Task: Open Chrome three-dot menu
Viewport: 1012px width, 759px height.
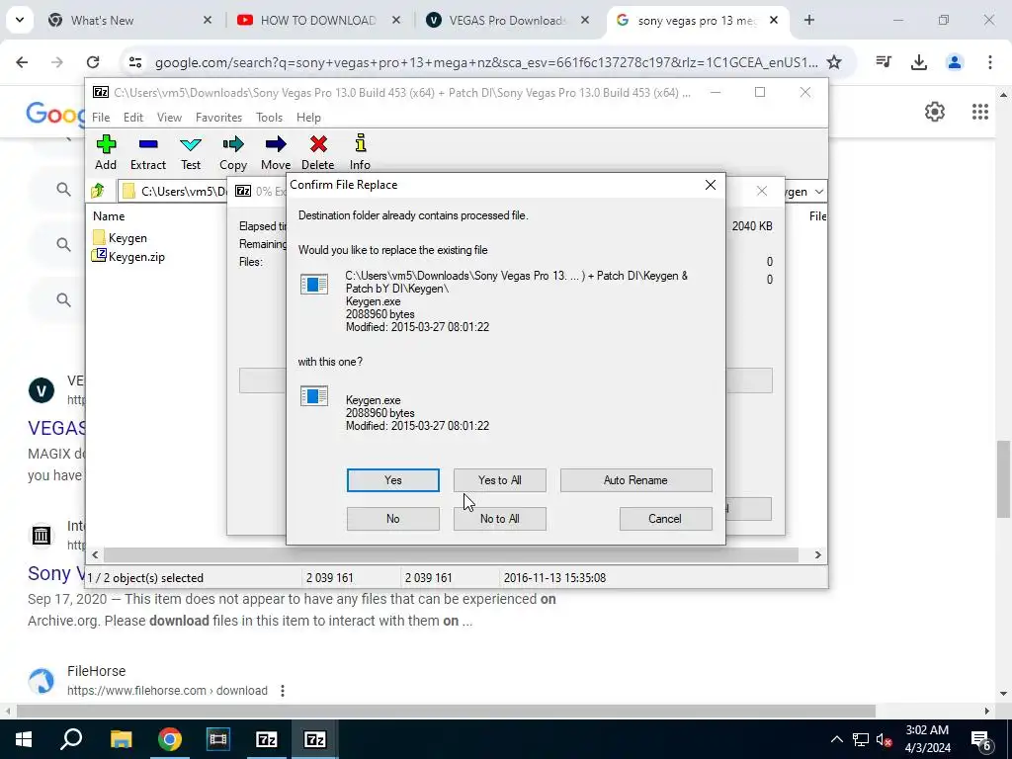Action: tap(990, 62)
